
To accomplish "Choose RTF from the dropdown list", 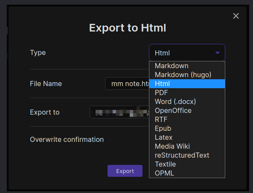I will 187,120.
